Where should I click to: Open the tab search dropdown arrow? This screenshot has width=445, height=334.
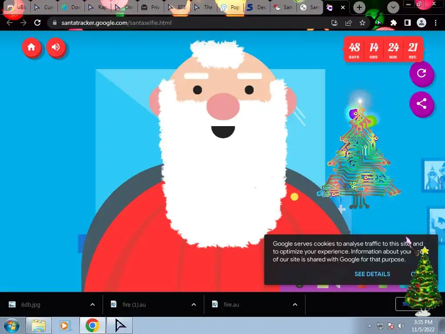coord(393,7)
